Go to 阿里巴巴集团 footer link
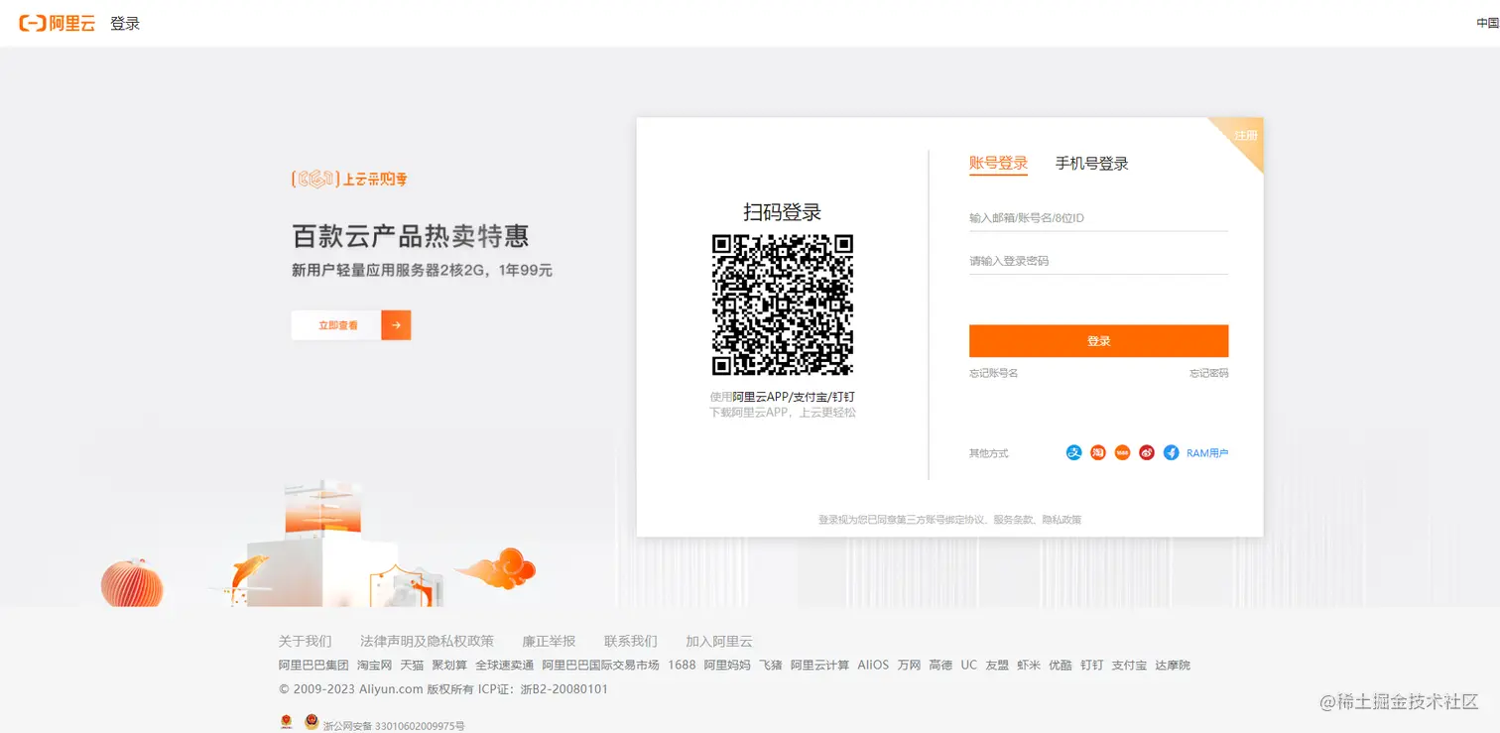 click(313, 666)
